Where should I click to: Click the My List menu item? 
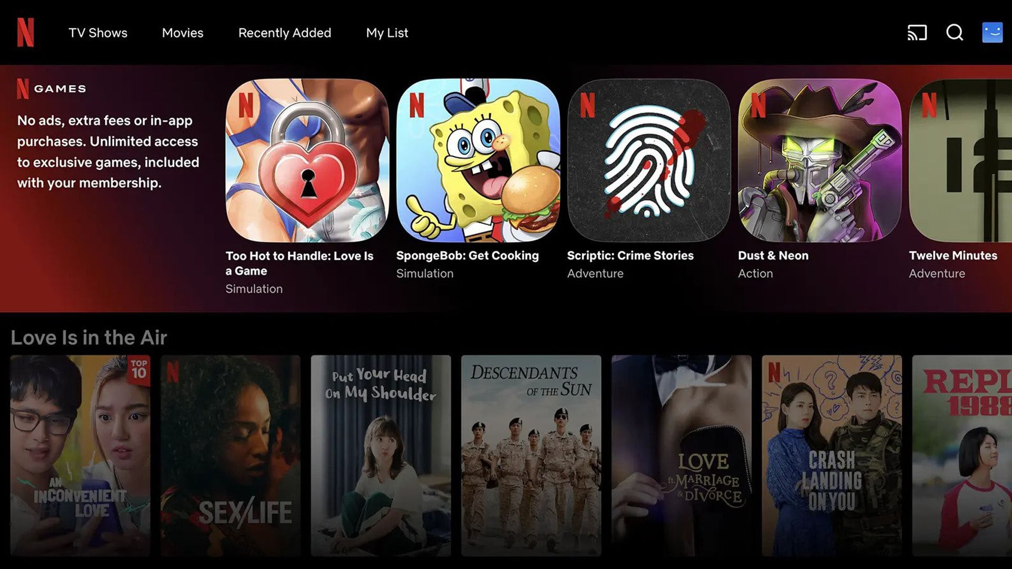point(387,32)
